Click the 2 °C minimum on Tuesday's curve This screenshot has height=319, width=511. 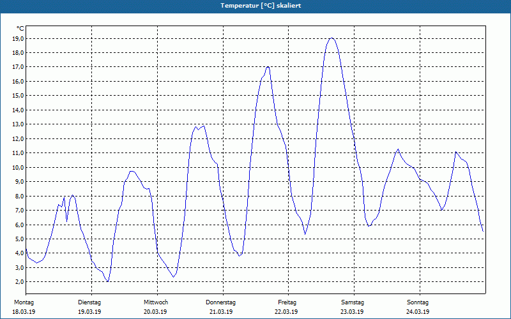(107, 281)
